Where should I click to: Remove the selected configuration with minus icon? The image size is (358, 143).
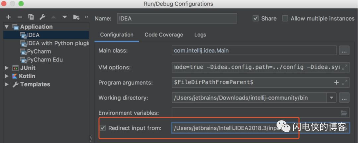(x=20, y=17)
